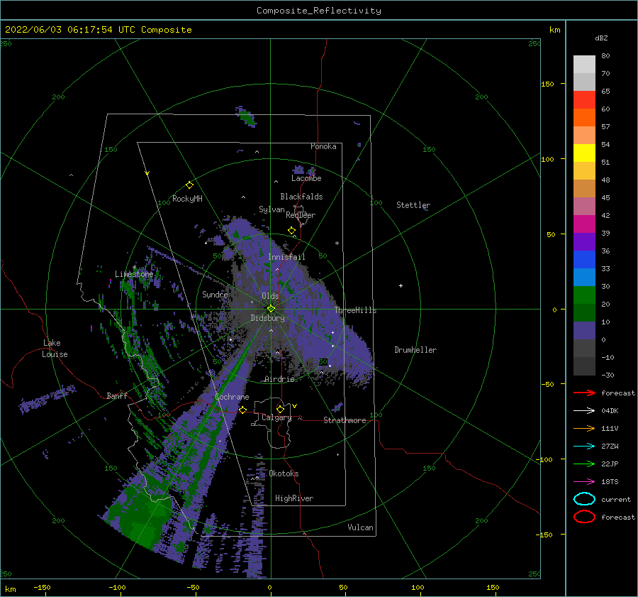Click the yellow diamond marker above Calgary

(x=280, y=409)
